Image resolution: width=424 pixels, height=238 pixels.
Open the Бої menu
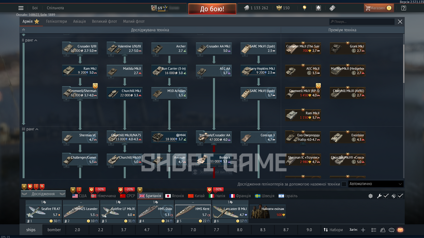[x=35, y=8]
